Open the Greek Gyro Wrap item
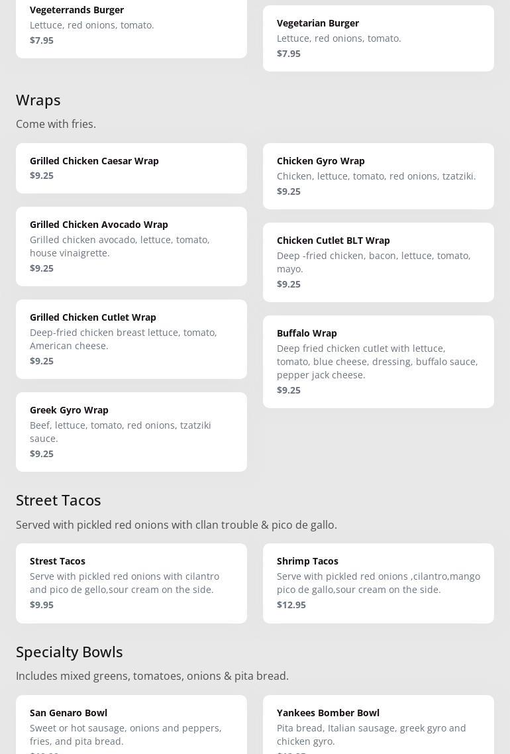 point(131,431)
